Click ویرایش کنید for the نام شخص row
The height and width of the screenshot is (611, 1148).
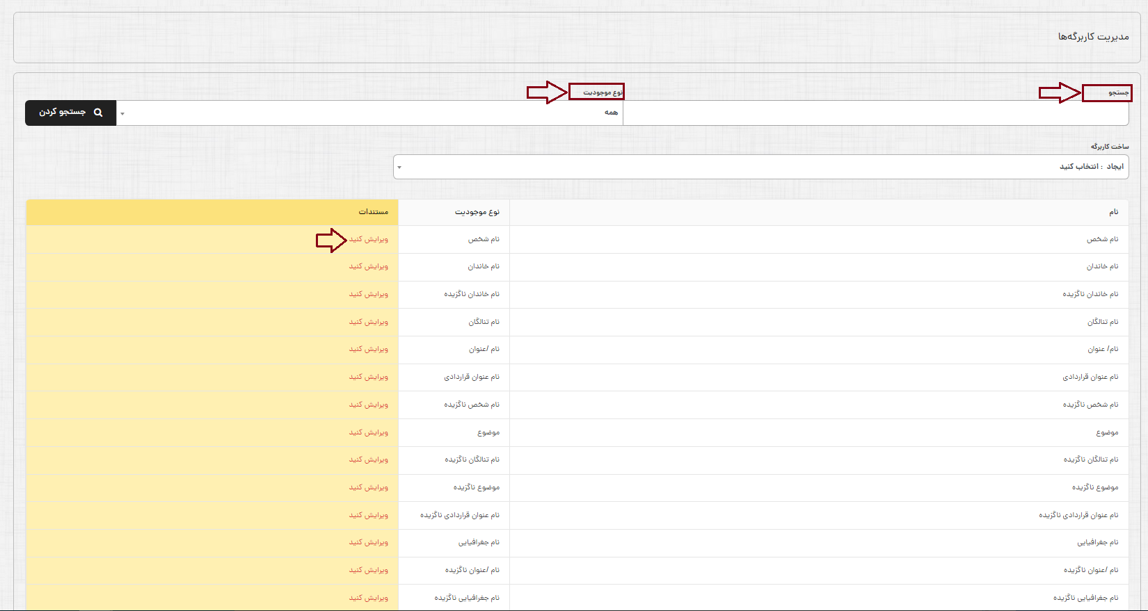coord(369,240)
